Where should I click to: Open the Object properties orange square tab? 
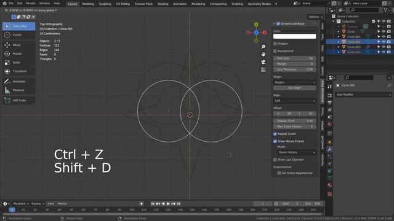coord(330,142)
